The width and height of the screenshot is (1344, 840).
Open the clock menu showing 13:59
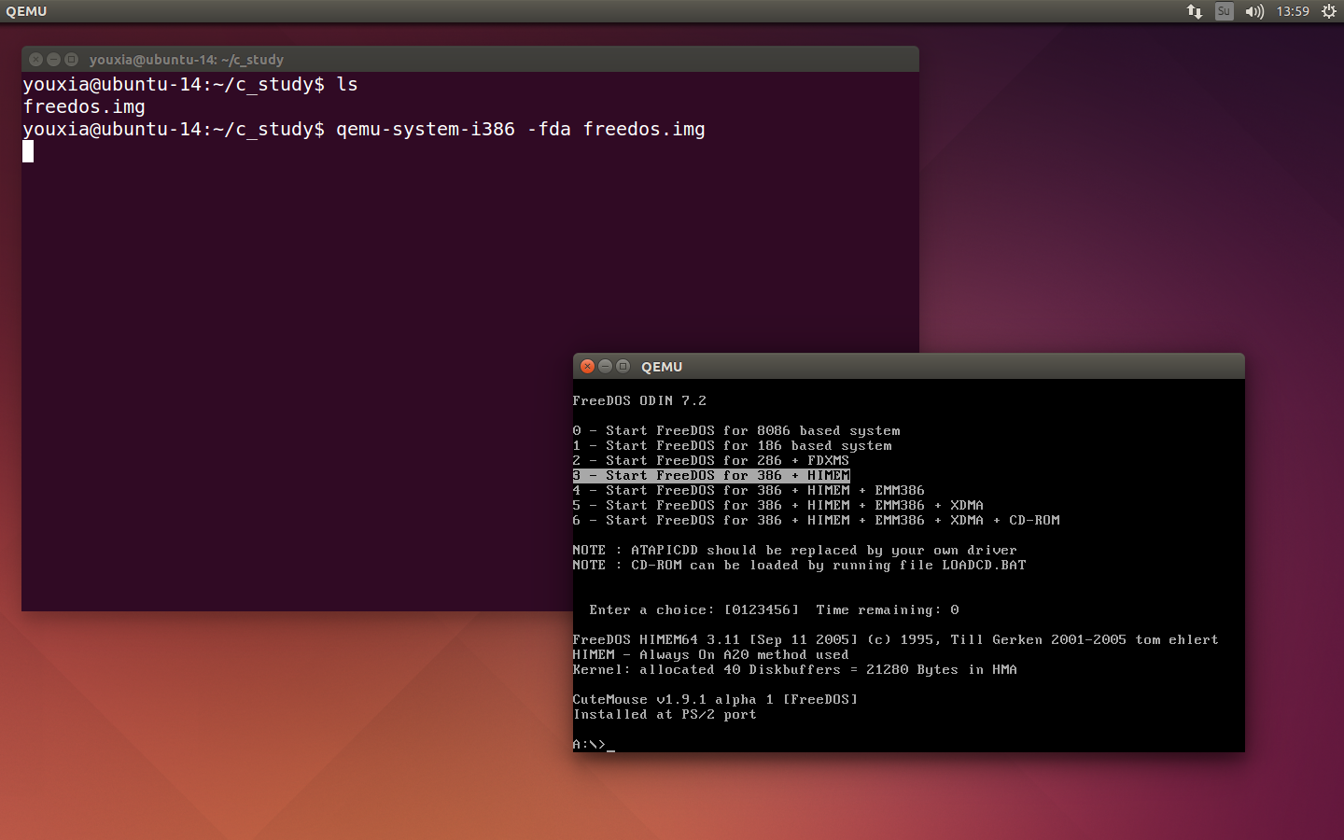(1292, 11)
